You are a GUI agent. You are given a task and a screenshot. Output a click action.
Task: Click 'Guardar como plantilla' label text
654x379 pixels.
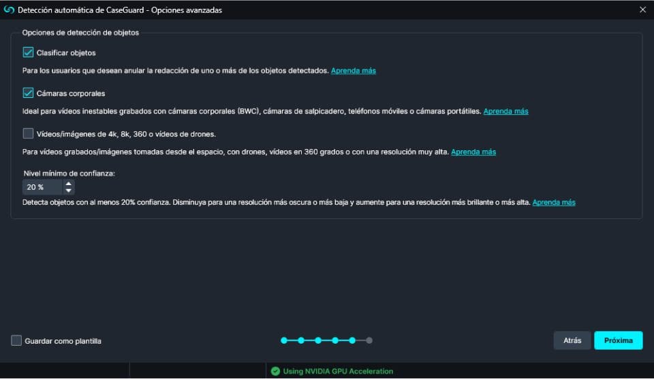click(x=63, y=341)
